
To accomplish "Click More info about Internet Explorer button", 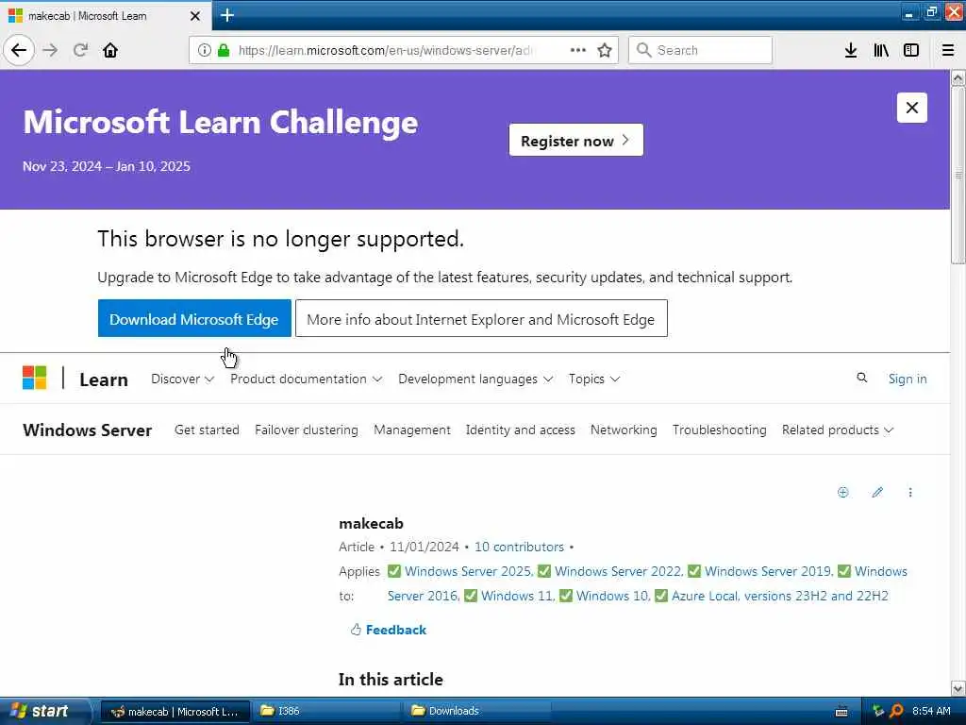I will click(x=481, y=319).
